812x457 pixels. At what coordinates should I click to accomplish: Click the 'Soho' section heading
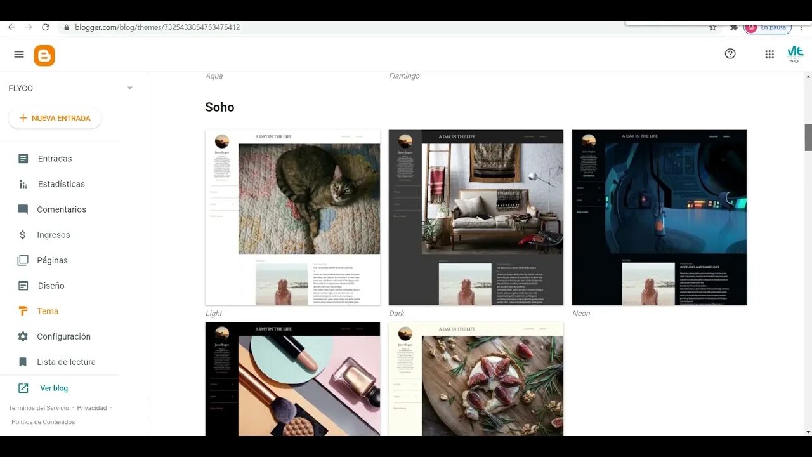219,107
